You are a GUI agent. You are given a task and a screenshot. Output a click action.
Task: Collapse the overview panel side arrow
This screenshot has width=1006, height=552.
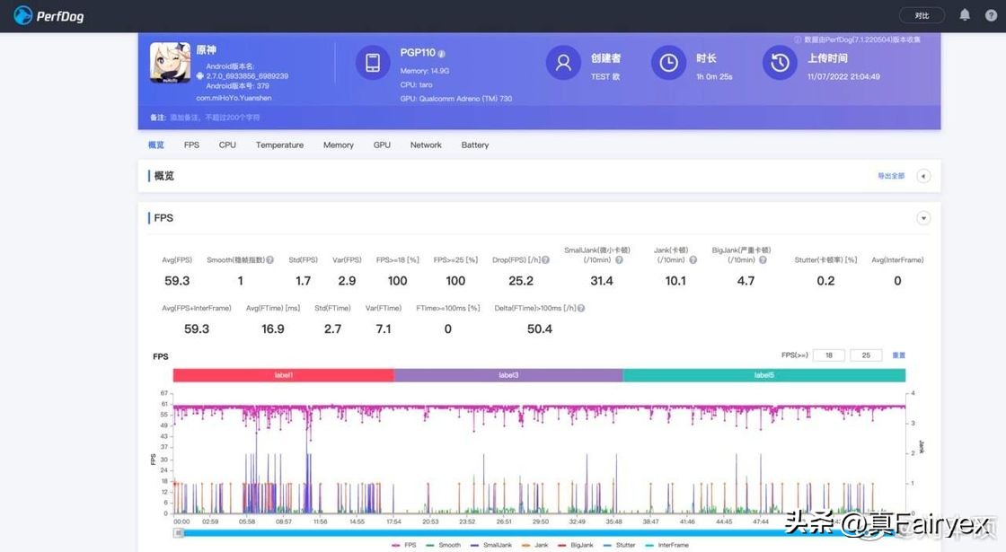(922, 176)
